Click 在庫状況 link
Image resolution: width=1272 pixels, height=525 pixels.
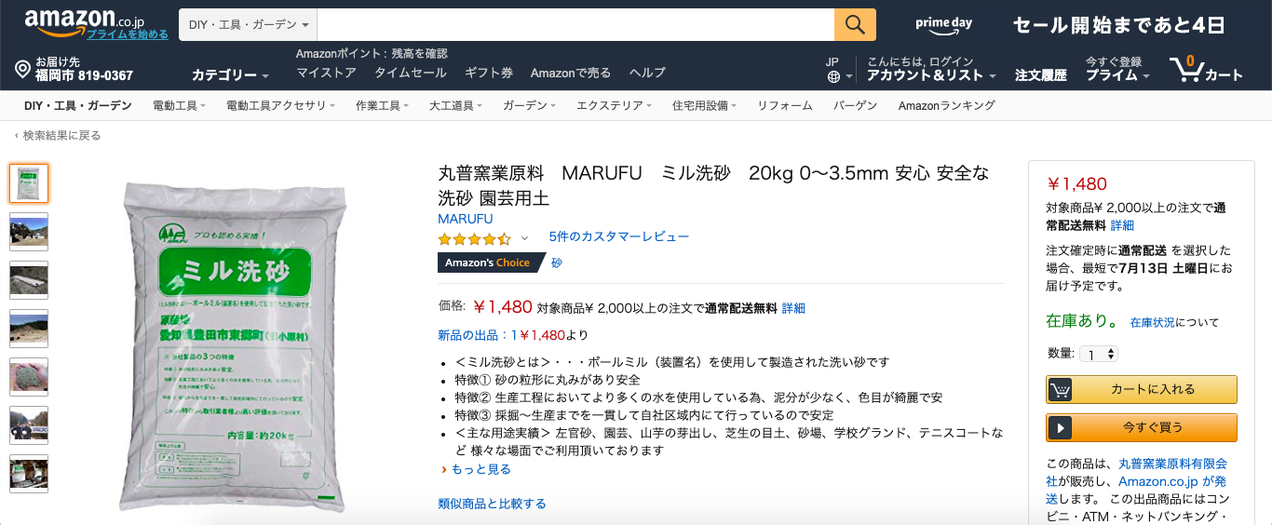click(1152, 323)
